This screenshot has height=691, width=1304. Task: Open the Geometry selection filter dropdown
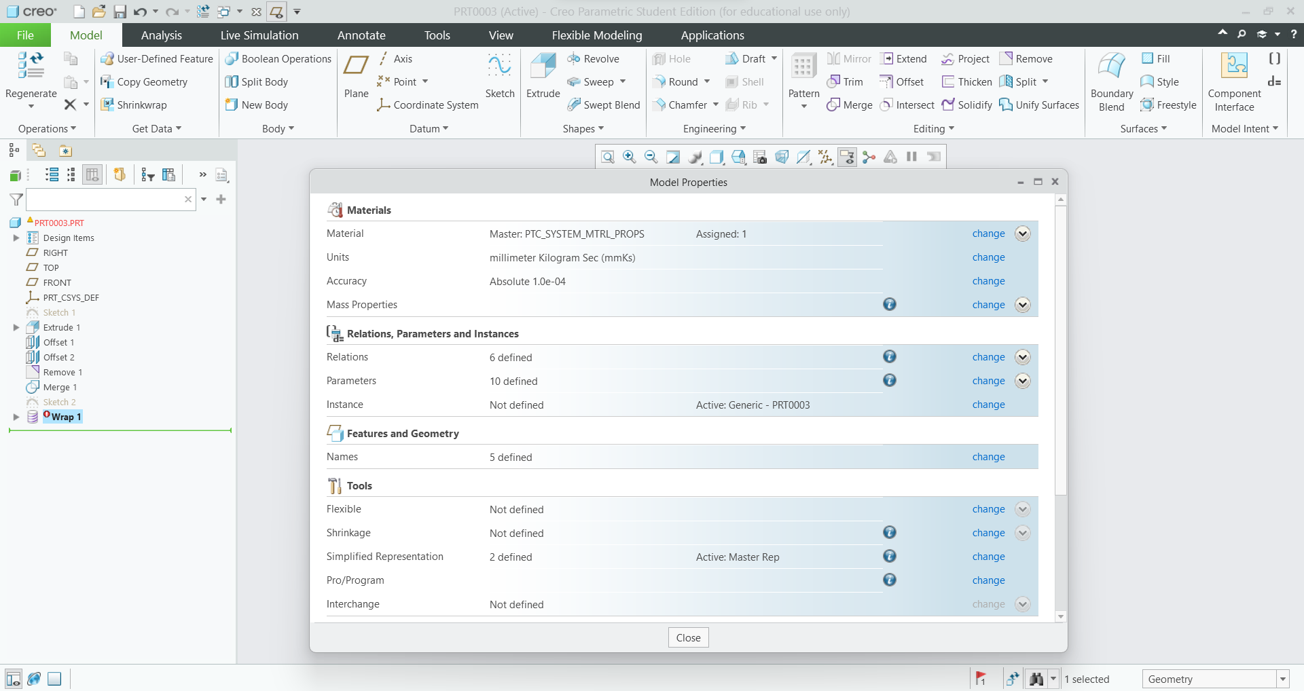coord(1283,678)
